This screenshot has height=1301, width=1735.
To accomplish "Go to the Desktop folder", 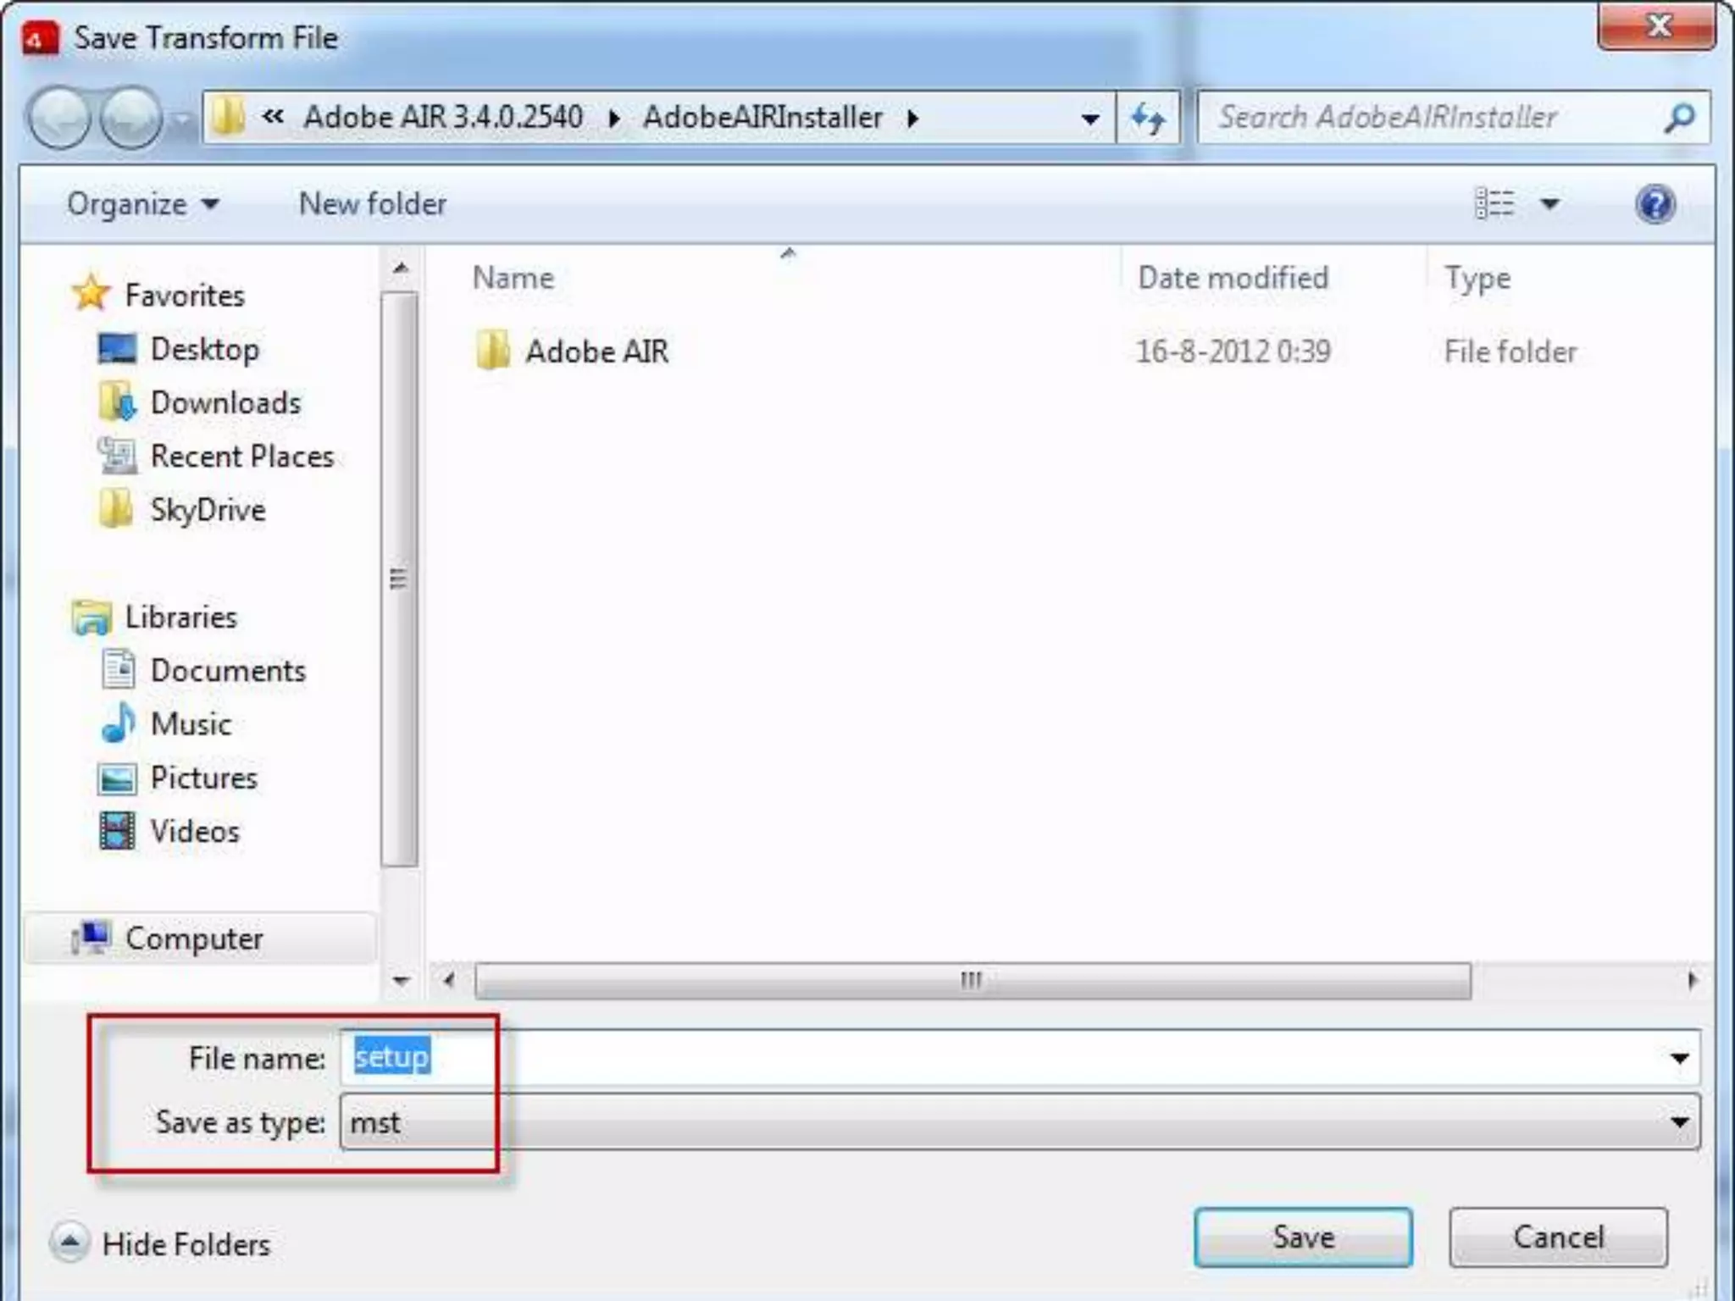I will pyautogui.click(x=205, y=349).
